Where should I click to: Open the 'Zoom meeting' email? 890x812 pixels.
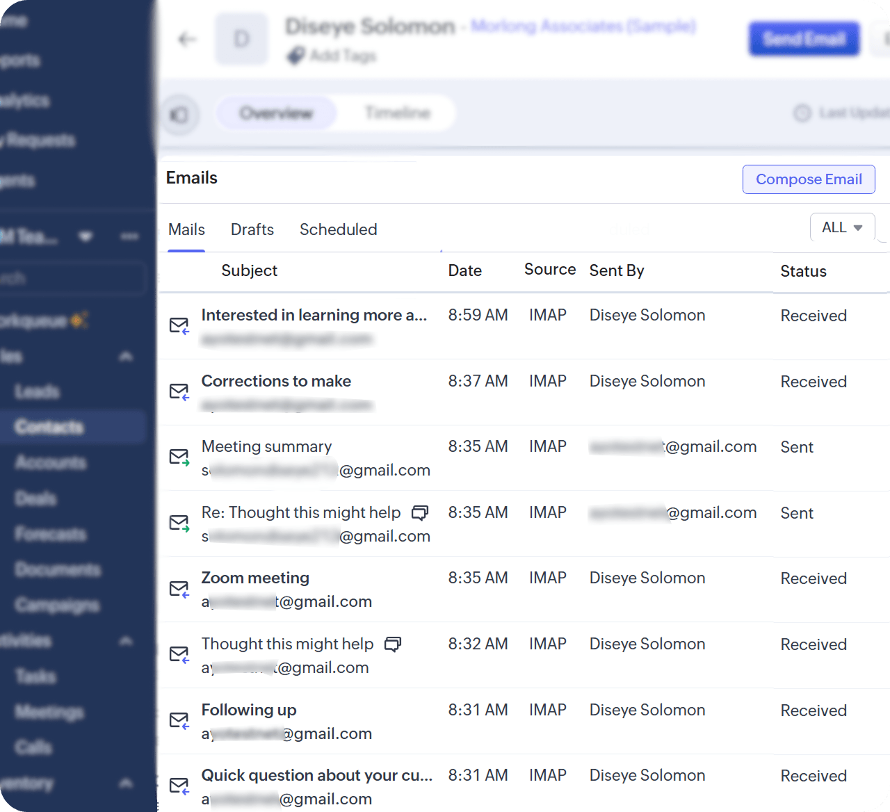255,578
